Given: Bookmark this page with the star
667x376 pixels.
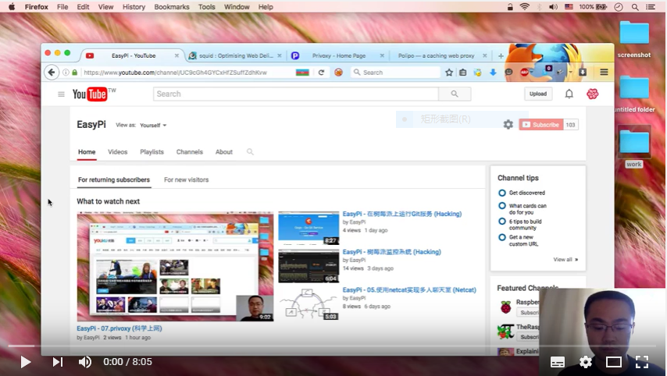Looking at the screenshot, I should pyautogui.click(x=449, y=73).
